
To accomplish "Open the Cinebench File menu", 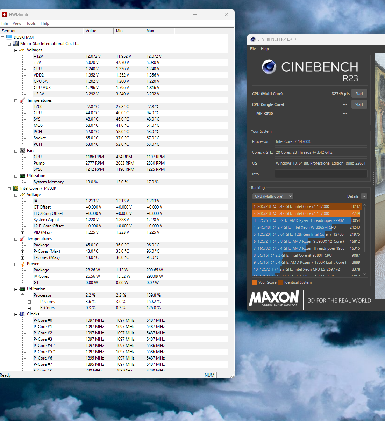I will click(253, 49).
